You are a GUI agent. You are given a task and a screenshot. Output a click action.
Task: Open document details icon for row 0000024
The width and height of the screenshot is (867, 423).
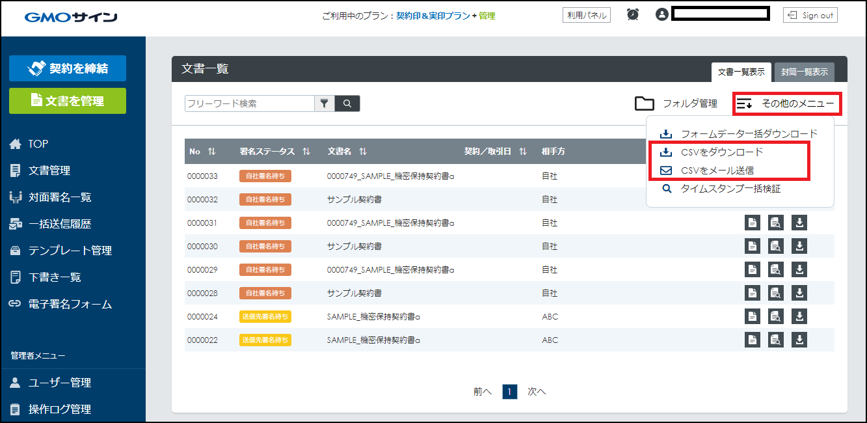(x=752, y=317)
